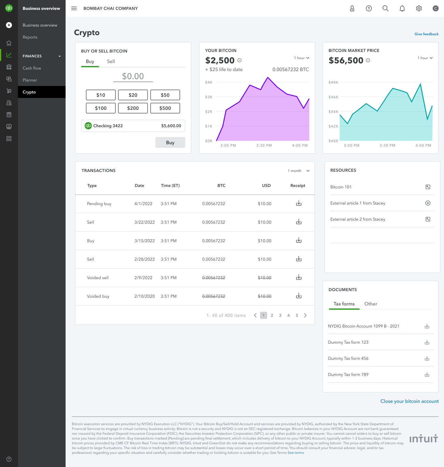Choose the $500 amount button
444x467 pixels.
(x=165, y=108)
